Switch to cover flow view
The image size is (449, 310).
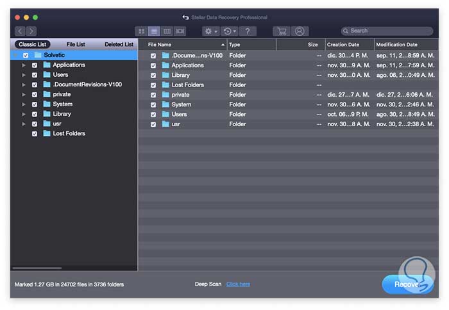pos(180,31)
